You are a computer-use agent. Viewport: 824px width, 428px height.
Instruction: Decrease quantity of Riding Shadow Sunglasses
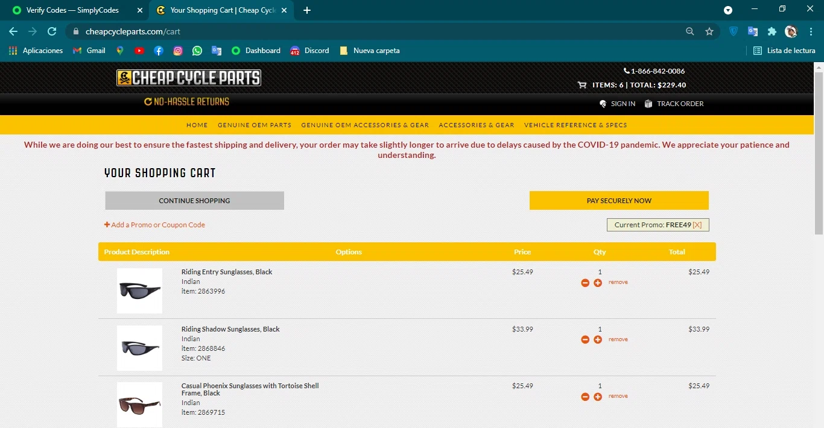pyautogui.click(x=585, y=339)
